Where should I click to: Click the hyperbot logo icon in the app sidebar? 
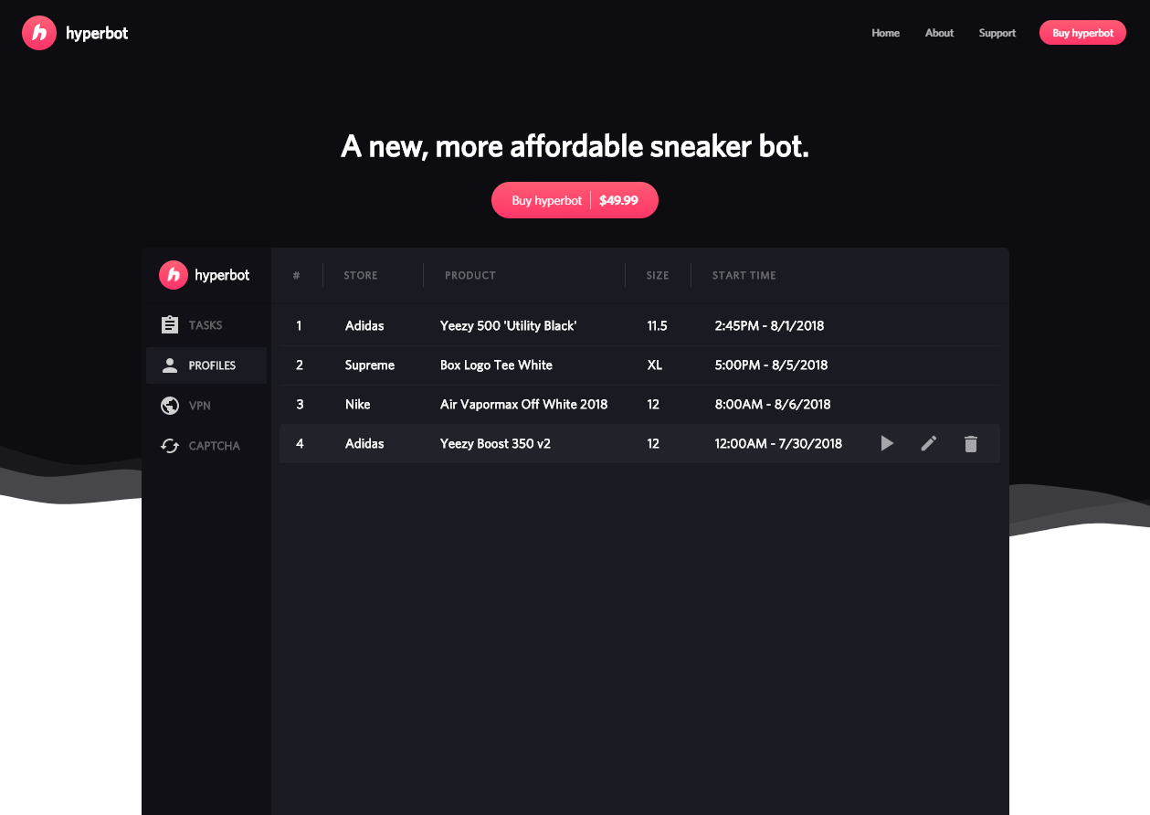tap(174, 275)
